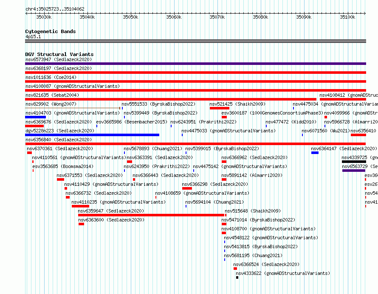Click nsv4104703 blue variant bar
This screenshot has width=378, height=294.
tap(35, 117)
